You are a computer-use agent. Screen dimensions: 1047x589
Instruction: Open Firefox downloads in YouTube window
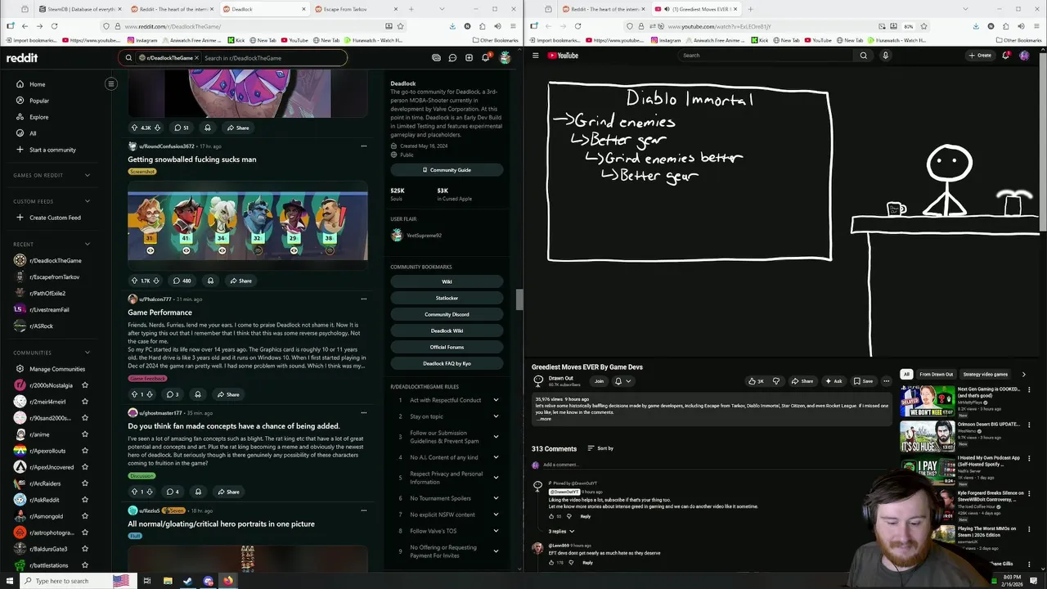tap(976, 26)
